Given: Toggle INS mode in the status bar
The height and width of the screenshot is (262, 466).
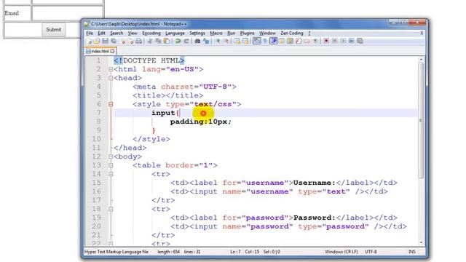Looking at the screenshot, I should (412, 252).
